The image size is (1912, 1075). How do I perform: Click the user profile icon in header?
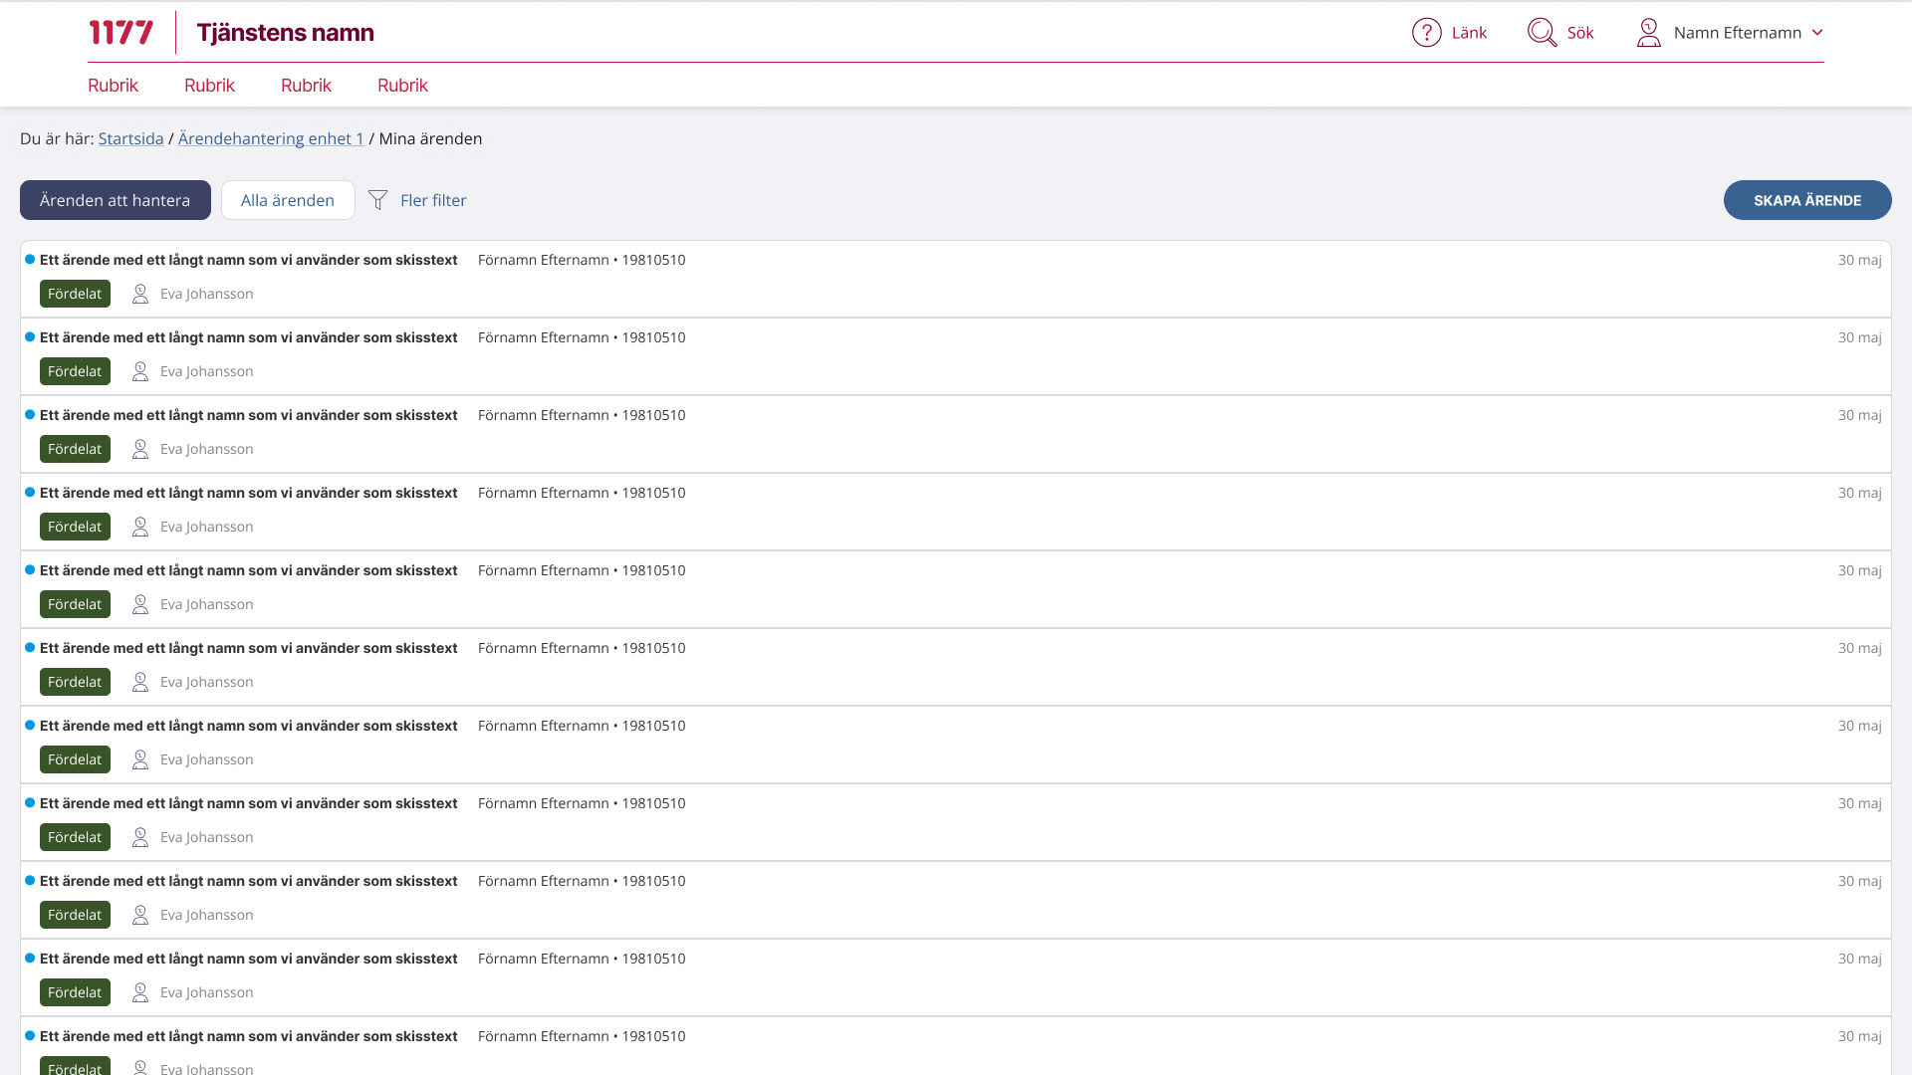point(1648,33)
